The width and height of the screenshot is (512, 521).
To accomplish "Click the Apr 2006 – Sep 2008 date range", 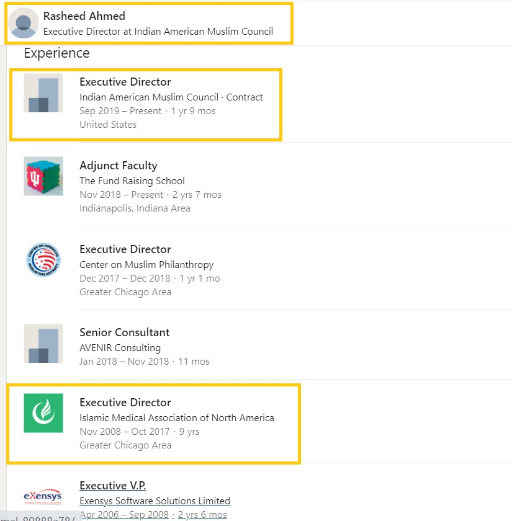I will coord(124,514).
